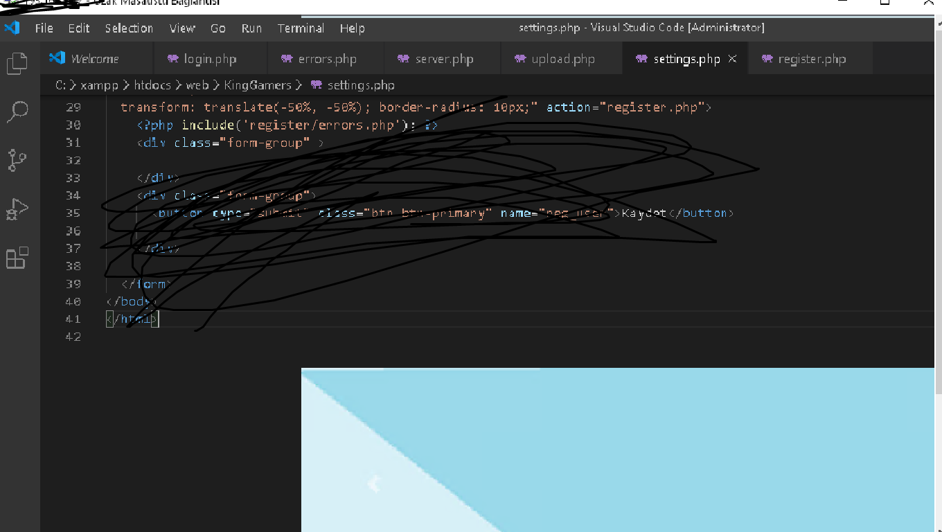Switch to the register.php tab
942x532 pixels.
[811, 59]
